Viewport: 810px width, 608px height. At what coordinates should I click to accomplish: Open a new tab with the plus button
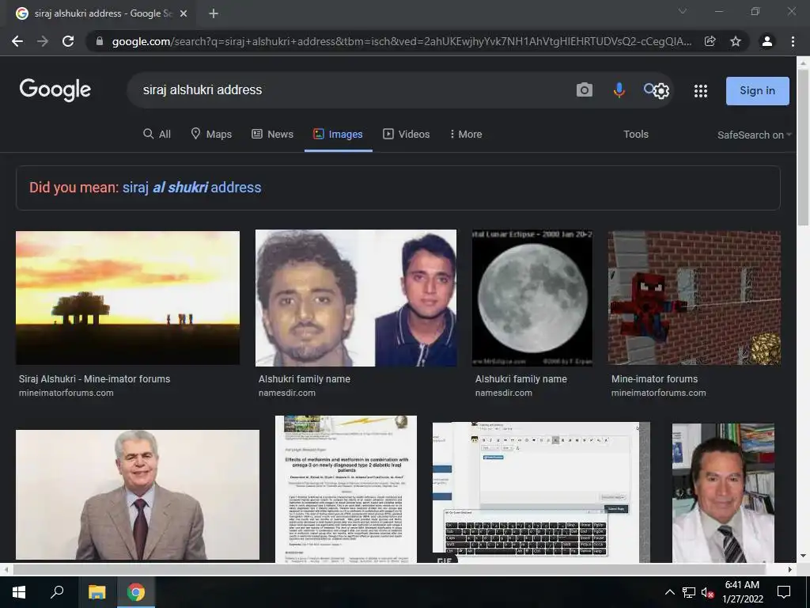[214, 13]
